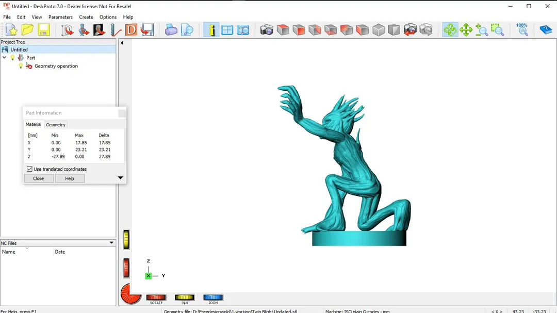Sort NC files by Date column

tap(84, 252)
